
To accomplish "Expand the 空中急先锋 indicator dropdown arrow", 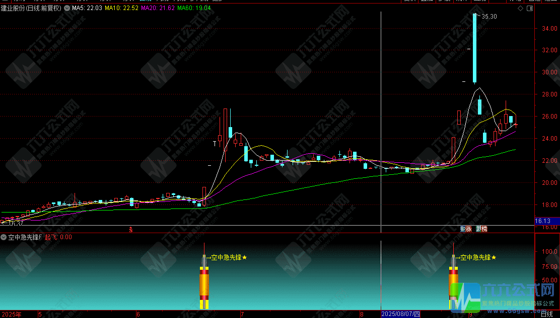I will 4,237.
